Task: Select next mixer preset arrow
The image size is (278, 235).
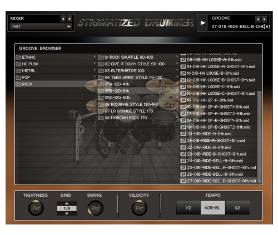Action: tap(69, 19)
